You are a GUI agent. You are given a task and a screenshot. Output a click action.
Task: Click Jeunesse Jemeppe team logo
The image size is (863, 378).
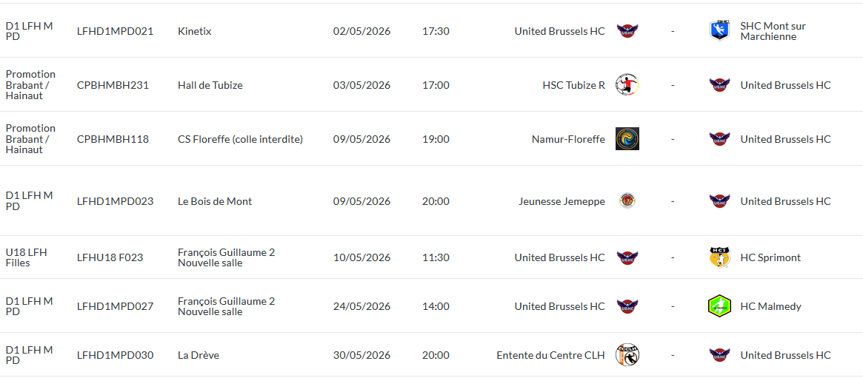(627, 200)
